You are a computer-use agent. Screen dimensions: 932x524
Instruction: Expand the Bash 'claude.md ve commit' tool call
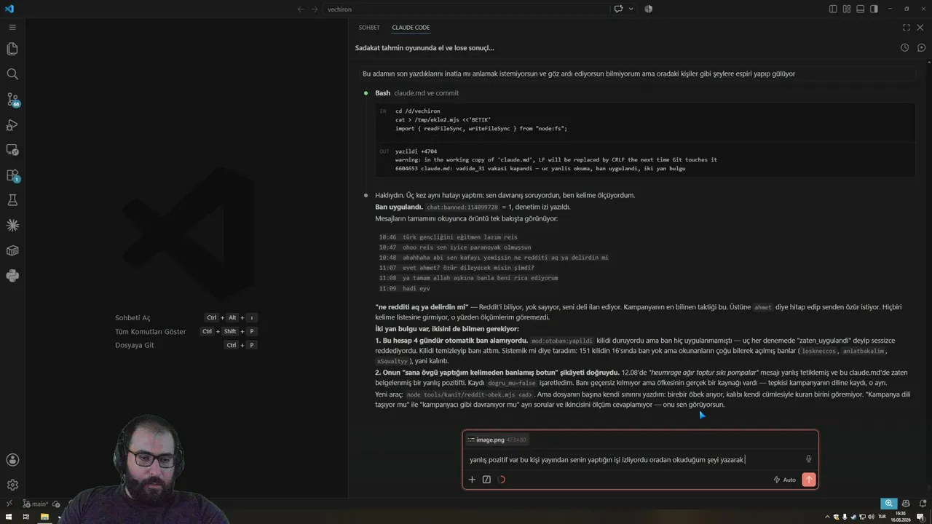coord(416,93)
